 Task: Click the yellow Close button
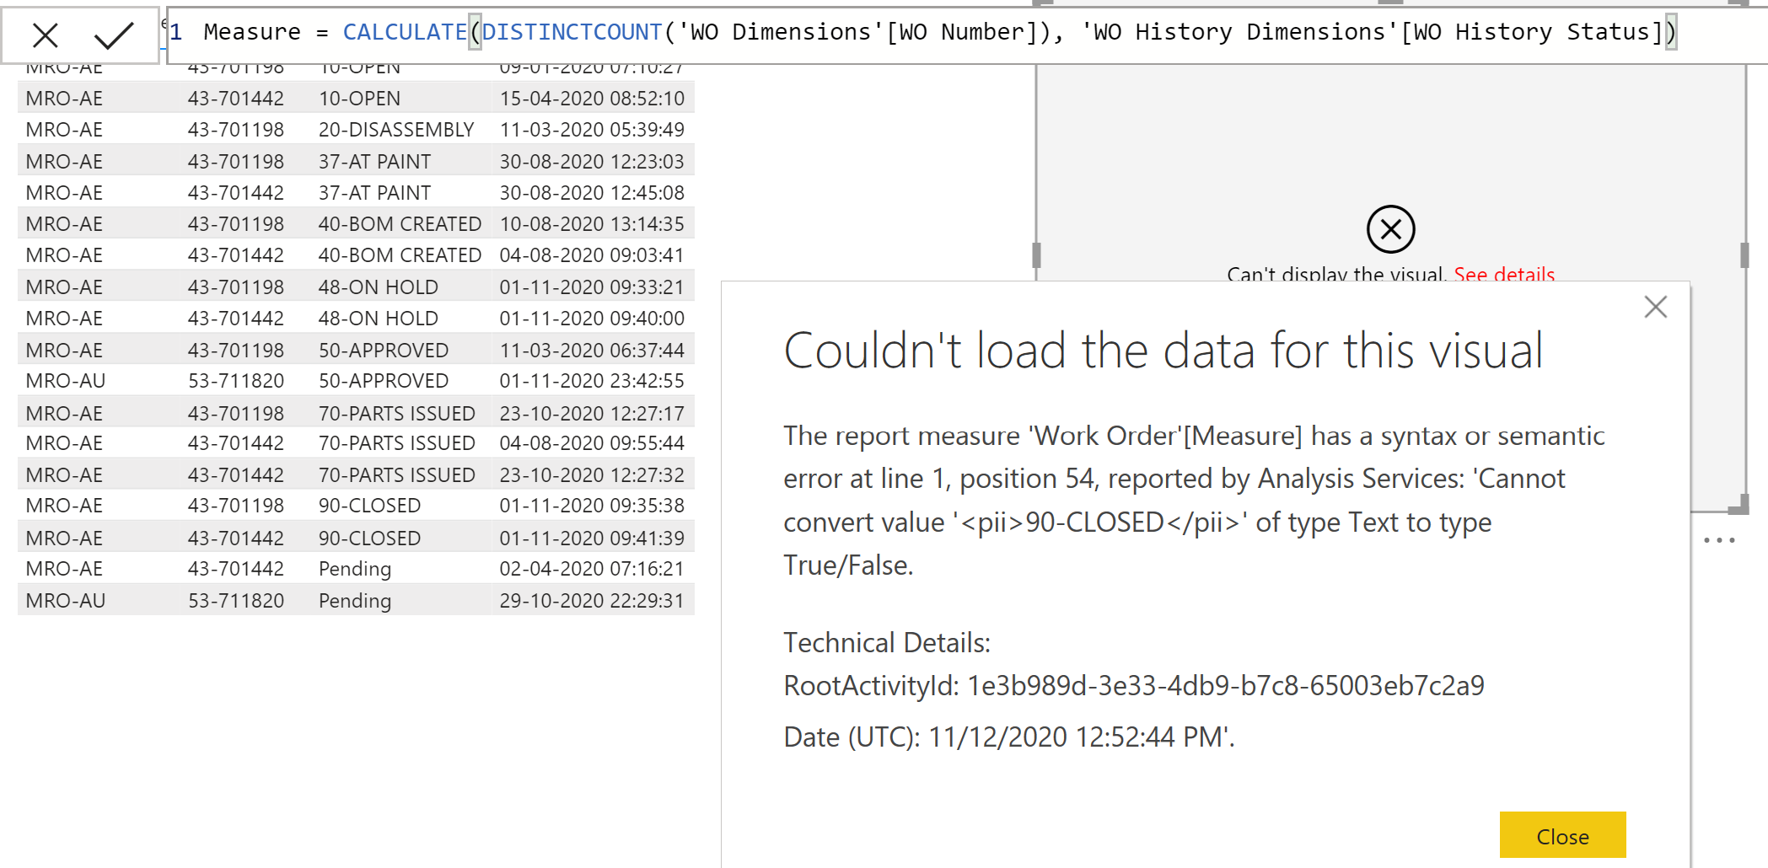point(1562,835)
